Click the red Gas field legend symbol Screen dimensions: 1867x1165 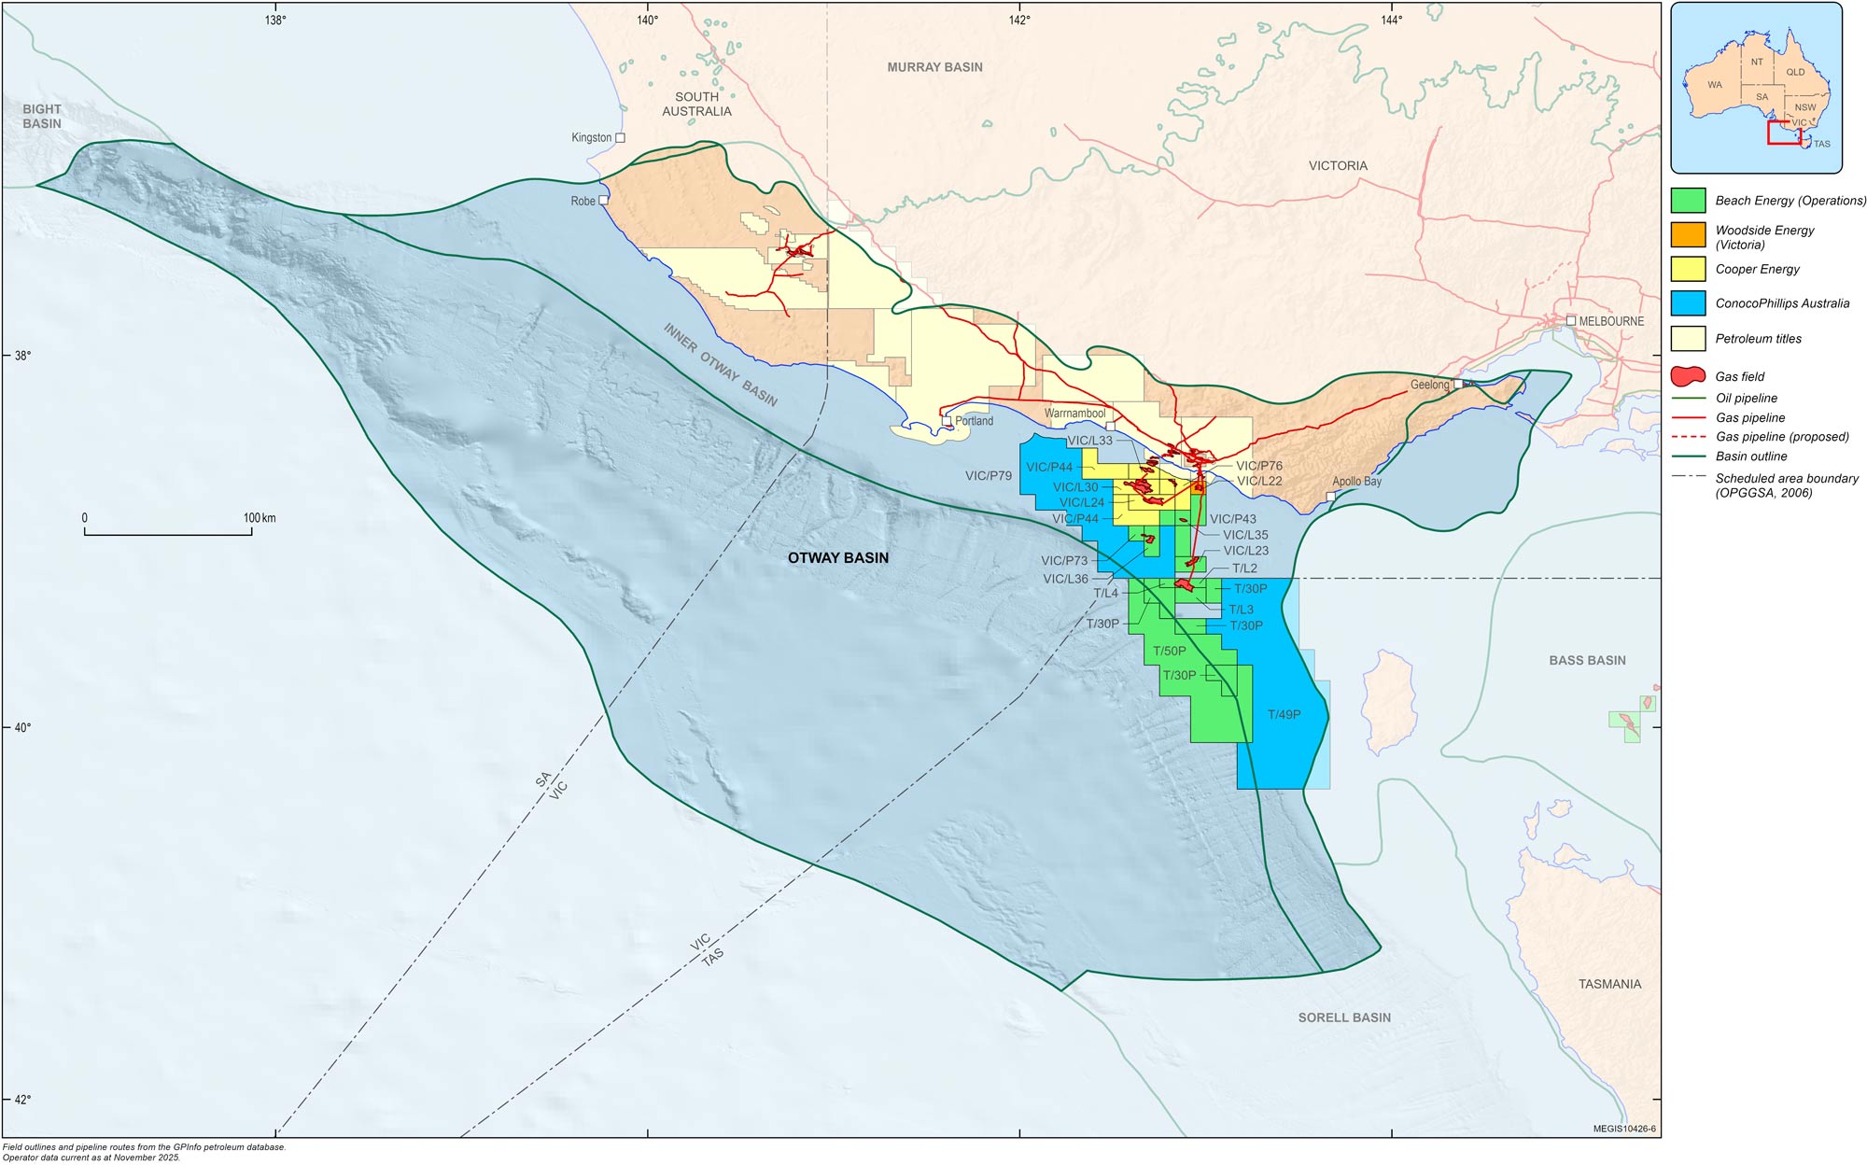point(1688,376)
